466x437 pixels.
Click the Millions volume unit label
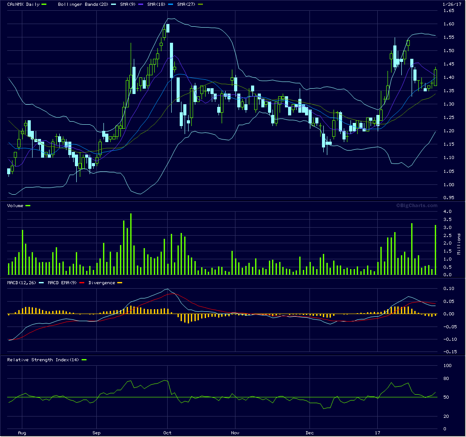[x=459, y=244]
